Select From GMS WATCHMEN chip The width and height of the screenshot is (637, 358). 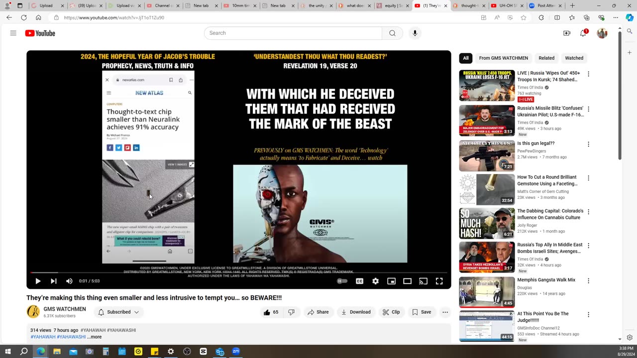504,58
